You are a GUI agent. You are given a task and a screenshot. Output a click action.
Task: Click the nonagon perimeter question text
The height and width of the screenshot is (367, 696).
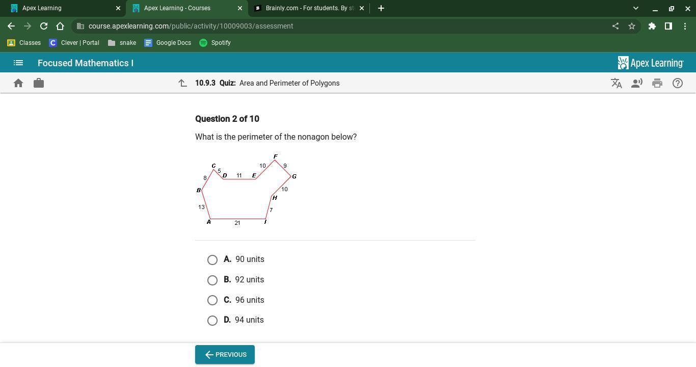coord(276,137)
